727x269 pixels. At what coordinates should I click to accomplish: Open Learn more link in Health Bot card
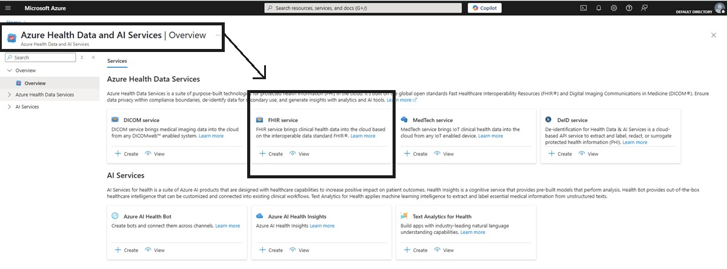227,226
